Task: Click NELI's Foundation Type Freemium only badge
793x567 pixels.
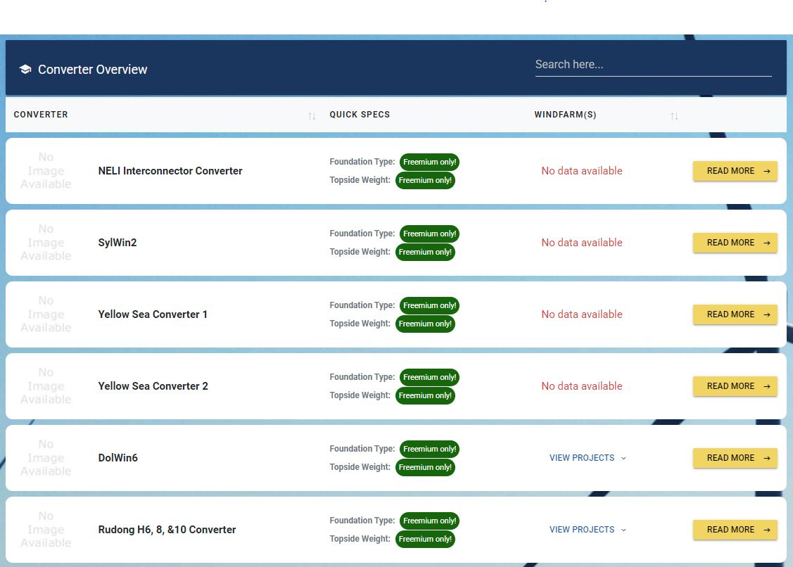Action: pos(429,162)
